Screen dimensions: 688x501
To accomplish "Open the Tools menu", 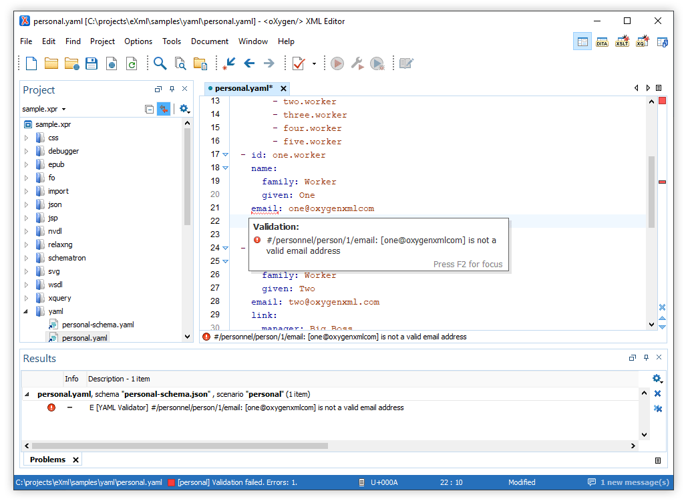I will coord(172,41).
